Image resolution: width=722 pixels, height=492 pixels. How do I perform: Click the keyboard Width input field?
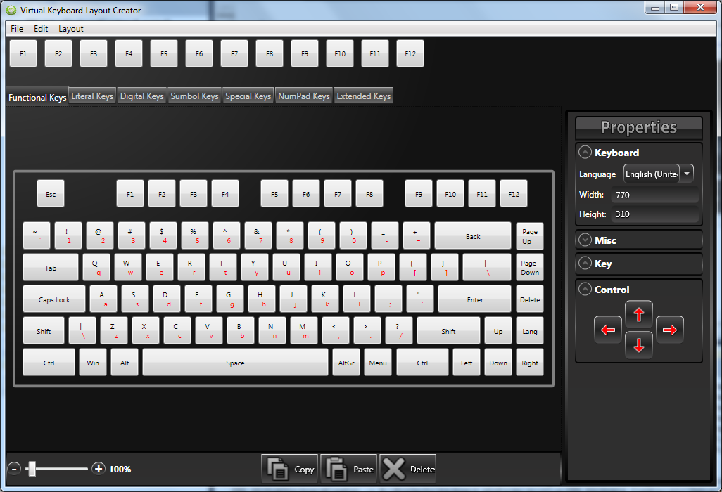[x=654, y=195]
